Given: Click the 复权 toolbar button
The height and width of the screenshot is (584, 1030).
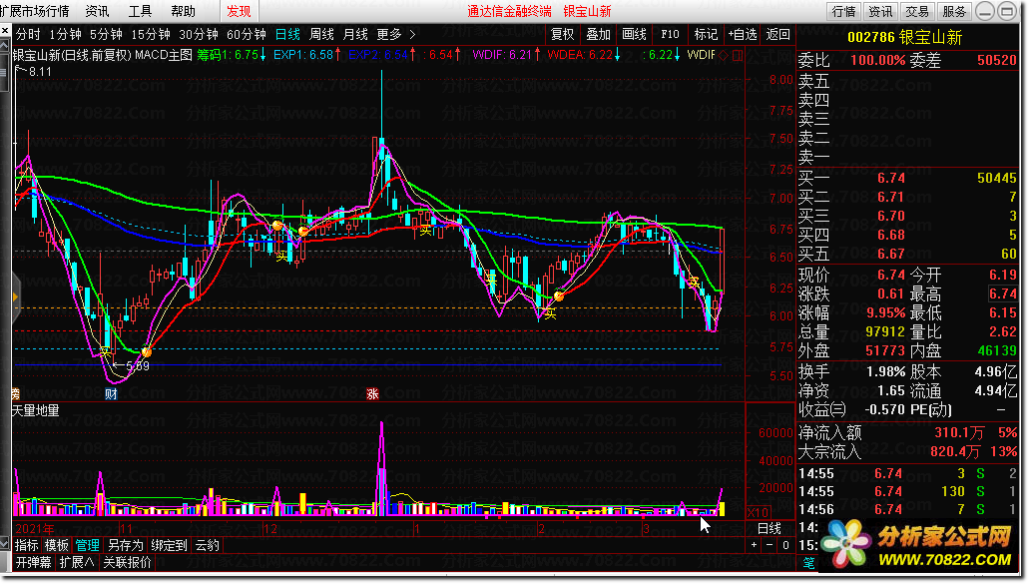Looking at the screenshot, I should coord(562,34).
